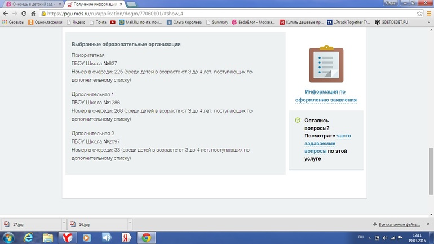Click the Chrome icon in the taskbar
The height and width of the screenshot is (244, 434).
146,237
